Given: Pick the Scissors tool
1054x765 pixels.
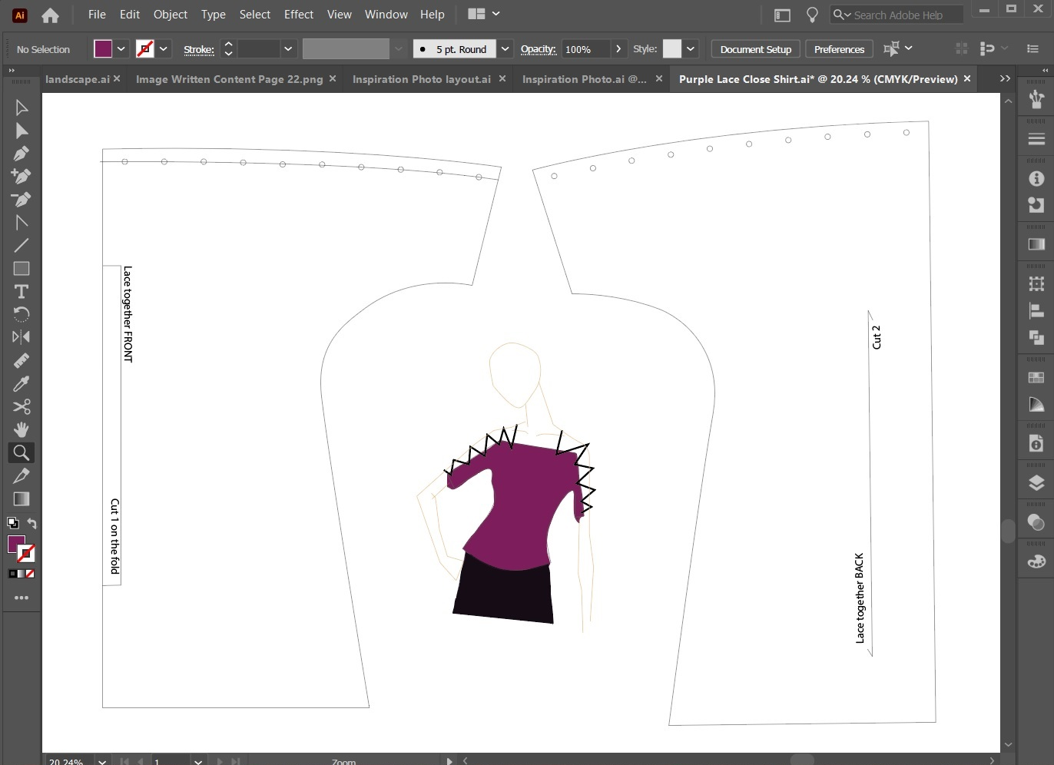Looking at the screenshot, I should pos(22,406).
